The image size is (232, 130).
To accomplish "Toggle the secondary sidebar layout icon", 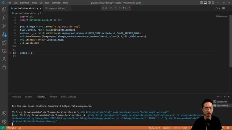I will click(x=209, y=3).
